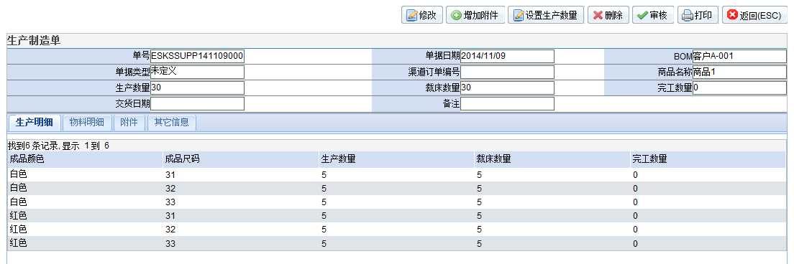This screenshot has width=794, height=264.
Task: Switch to the 生产明细 tab
Action: click(35, 122)
